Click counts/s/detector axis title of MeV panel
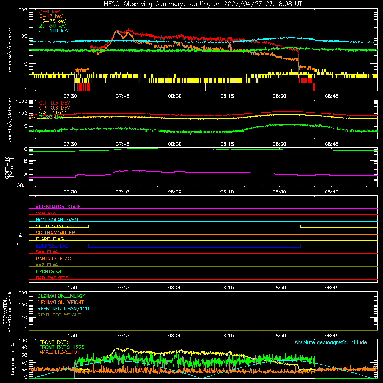Image resolution: width=383 pixels, height=383 pixels. [x=10, y=119]
